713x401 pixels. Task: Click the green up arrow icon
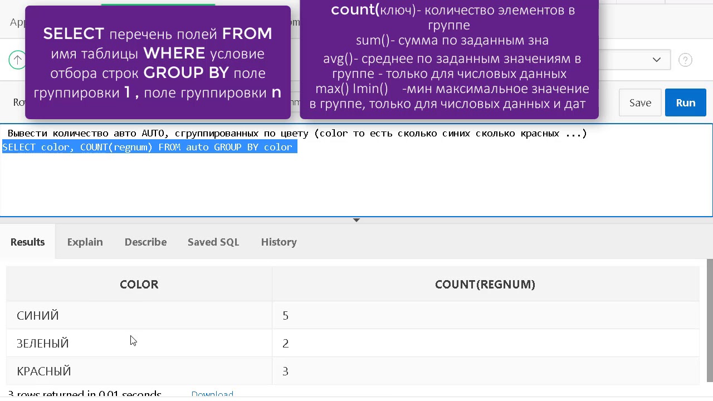click(x=17, y=60)
